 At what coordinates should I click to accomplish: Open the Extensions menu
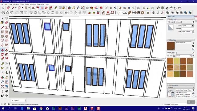pos(41,4)
